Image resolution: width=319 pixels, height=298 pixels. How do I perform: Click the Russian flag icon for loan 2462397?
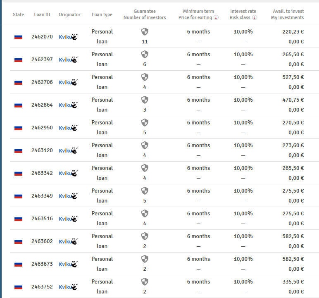(x=18, y=60)
